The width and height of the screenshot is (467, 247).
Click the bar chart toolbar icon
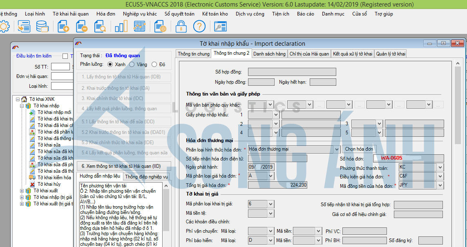point(121,27)
